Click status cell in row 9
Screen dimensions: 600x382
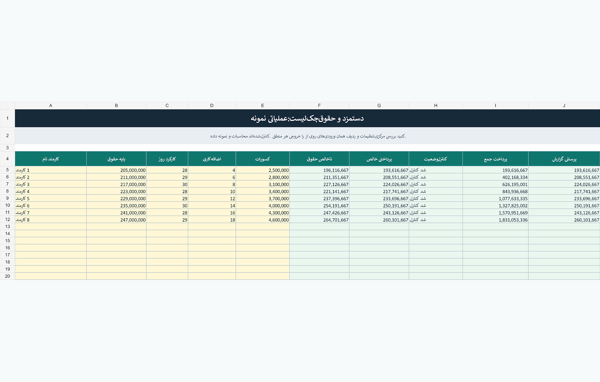pos(436,198)
